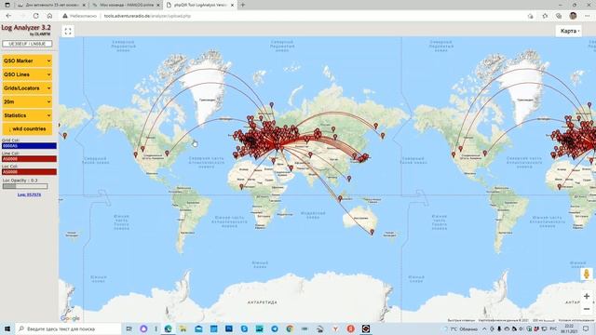Open Street View pegman on the map

pyautogui.click(x=586, y=274)
